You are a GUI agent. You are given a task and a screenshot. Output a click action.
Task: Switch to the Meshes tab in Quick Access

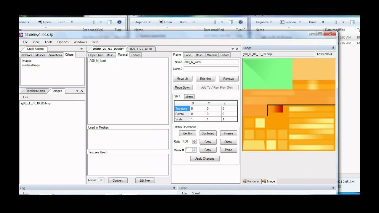pyautogui.click(x=40, y=55)
